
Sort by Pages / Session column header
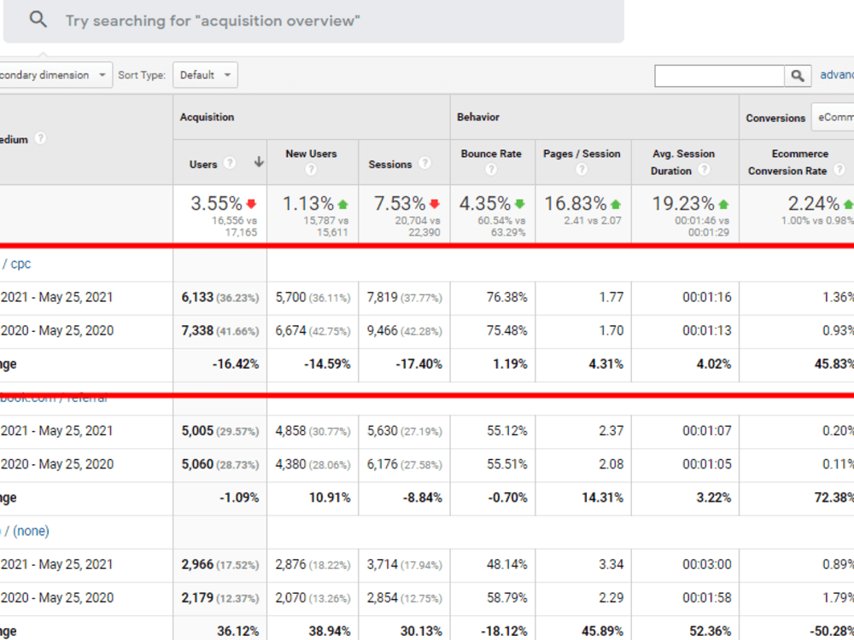582,154
